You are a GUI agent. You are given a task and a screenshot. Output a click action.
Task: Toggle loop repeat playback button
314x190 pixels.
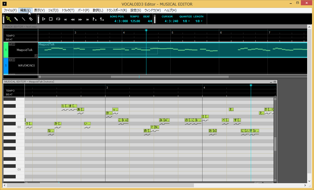pos(58,19)
